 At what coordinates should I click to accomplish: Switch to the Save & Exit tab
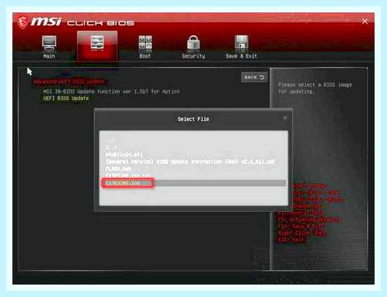pos(241,47)
